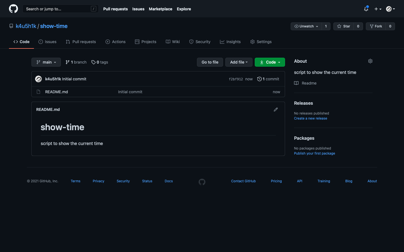Open Explore in the top header
Screen dimensions: 404x252
click(x=184, y=9)
